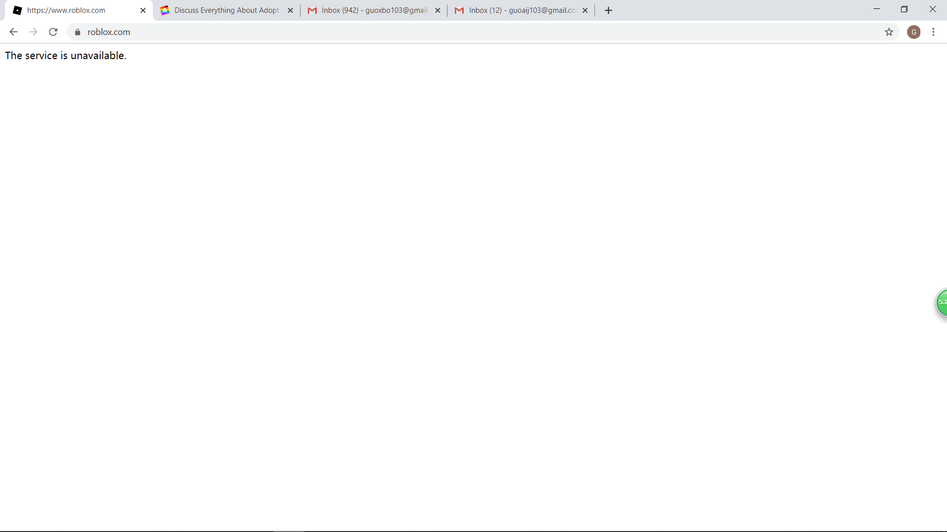This screenshot has width=947, height=532.
Task: Open a new tab with plus button
Action: 608,10
